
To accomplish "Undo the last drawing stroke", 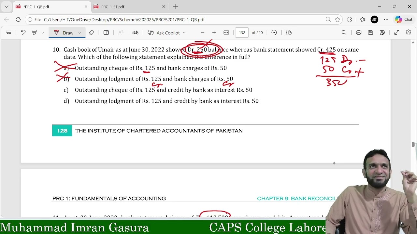I will pos(23,32).
